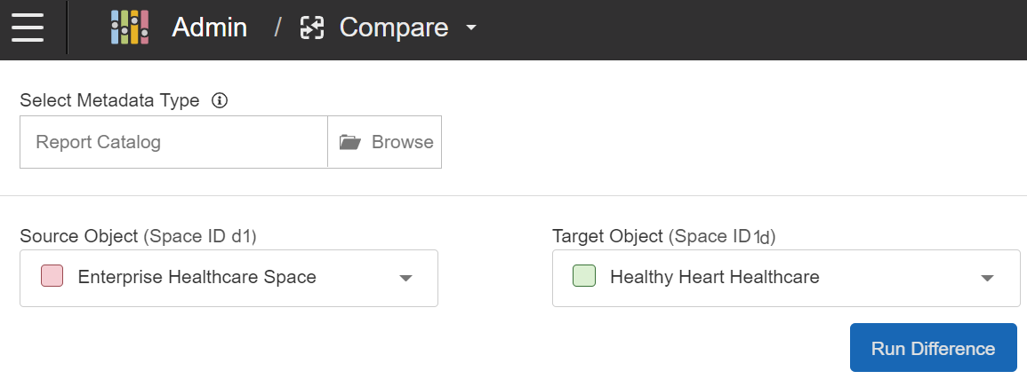Show info for Select Metadata Type
Viewport: 1027px width, 387px height.
click(221, 100)
